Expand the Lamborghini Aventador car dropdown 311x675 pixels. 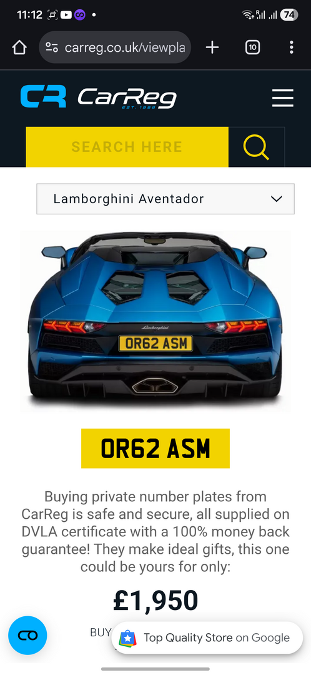point(165,199)
